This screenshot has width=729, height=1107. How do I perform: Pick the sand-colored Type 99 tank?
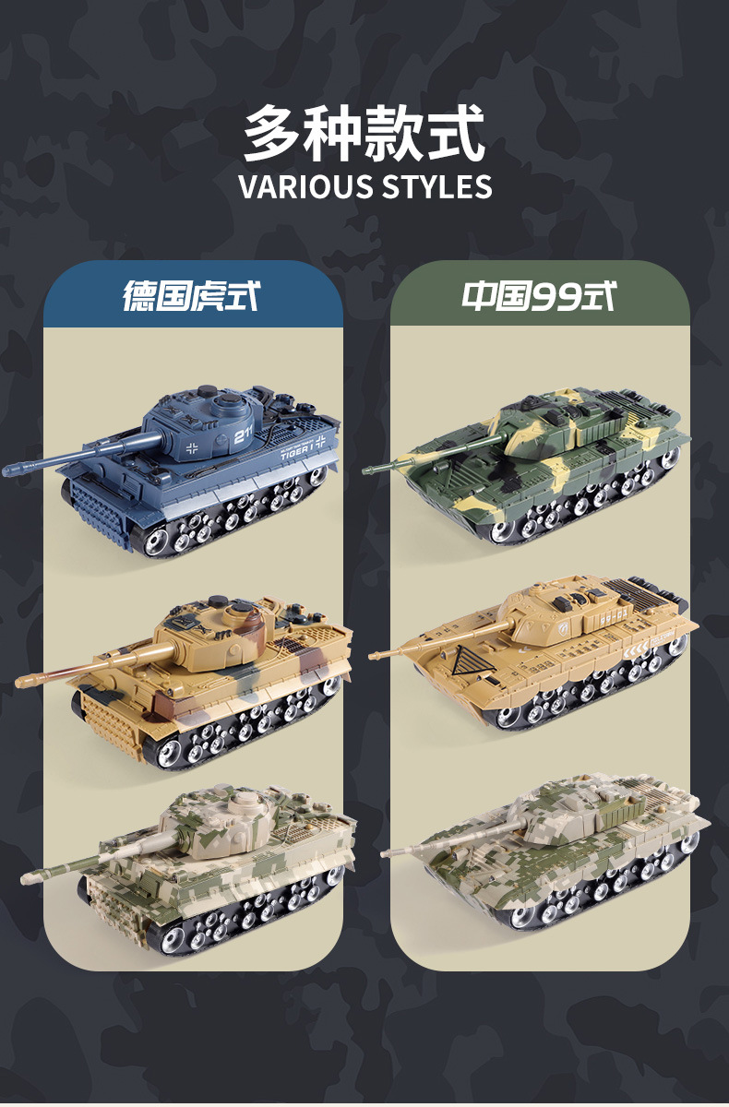click(x=533, y=651)
